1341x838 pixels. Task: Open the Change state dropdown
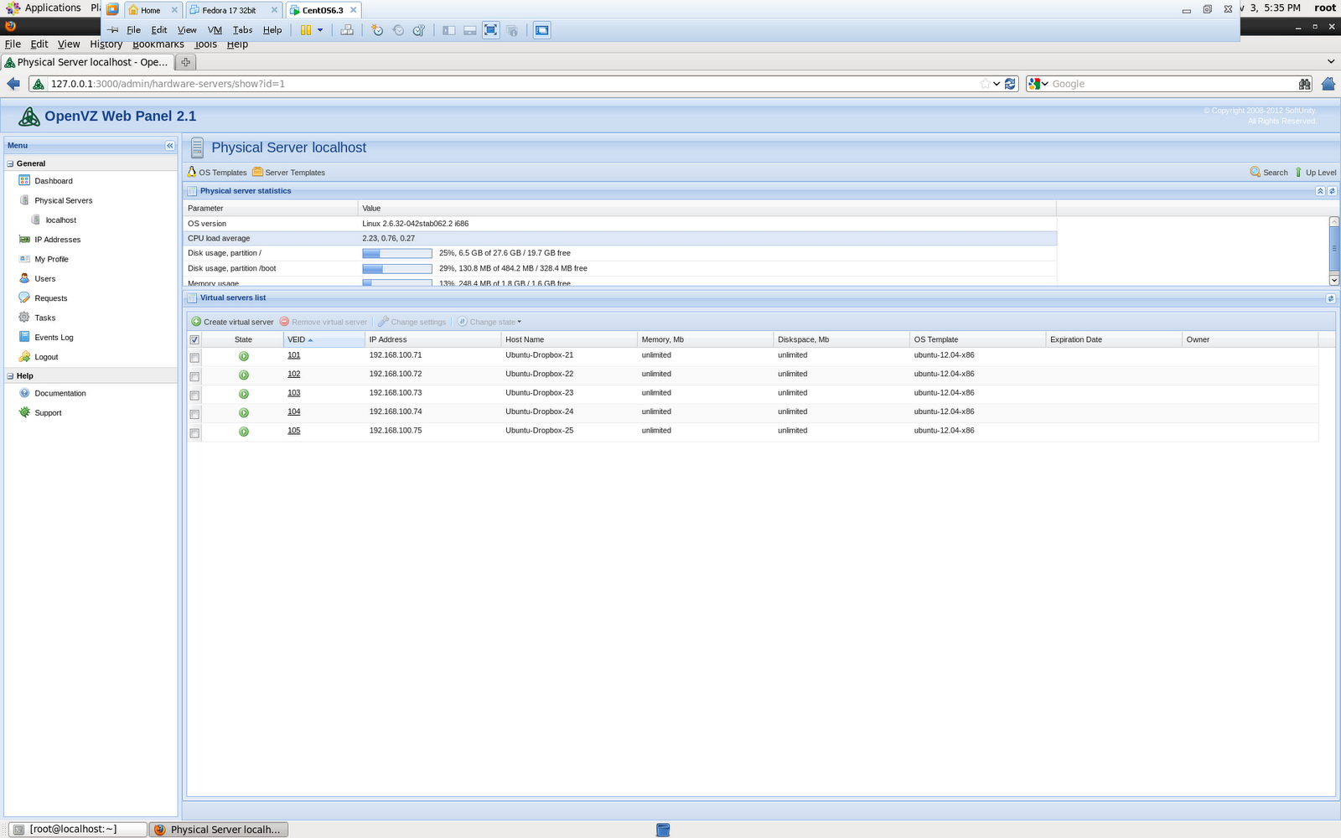click(489, 322)
